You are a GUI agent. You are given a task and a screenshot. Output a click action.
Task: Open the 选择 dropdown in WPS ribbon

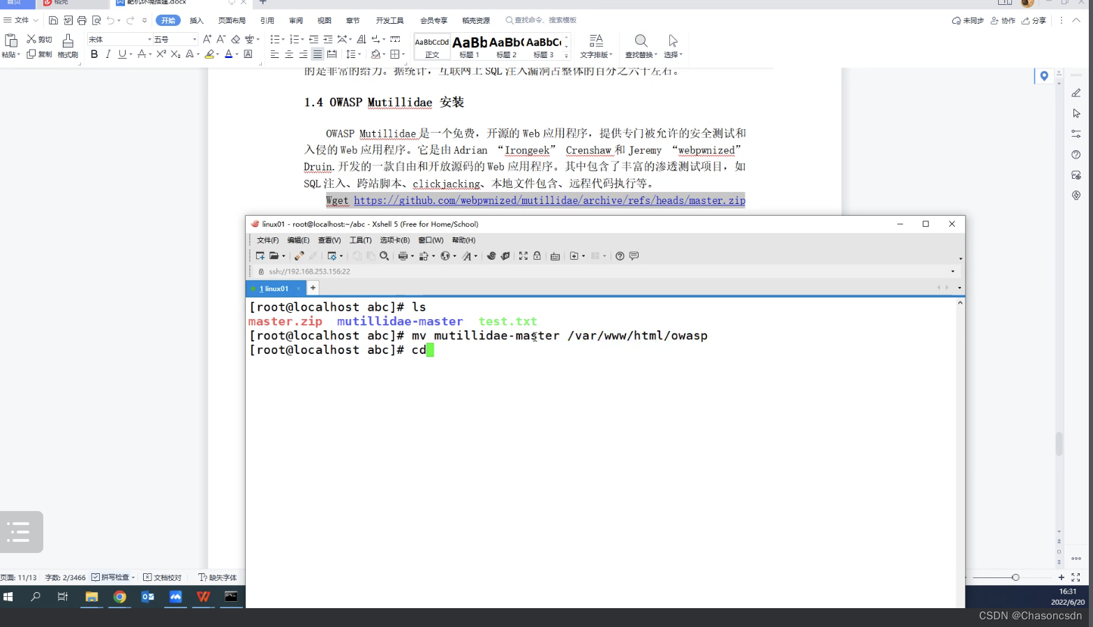pos(673,54)
